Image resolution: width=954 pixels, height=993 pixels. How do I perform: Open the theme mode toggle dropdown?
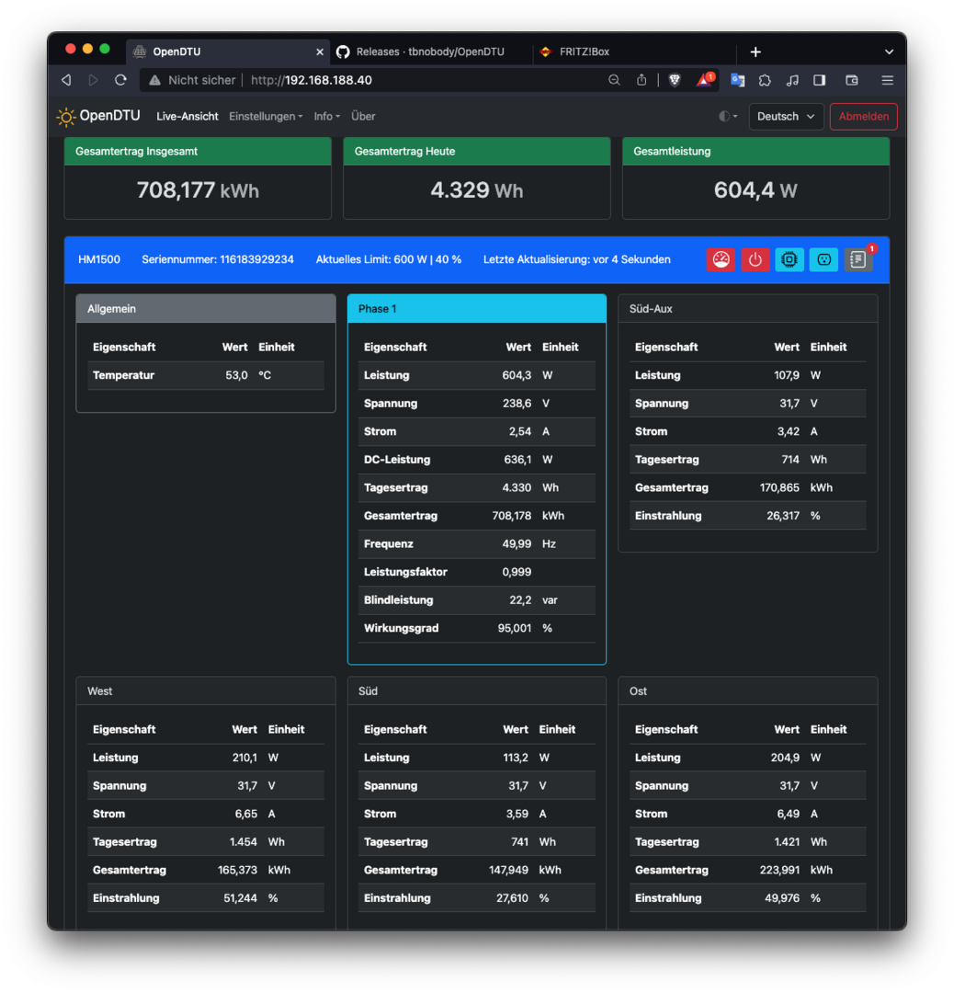(x=728, y=117)
